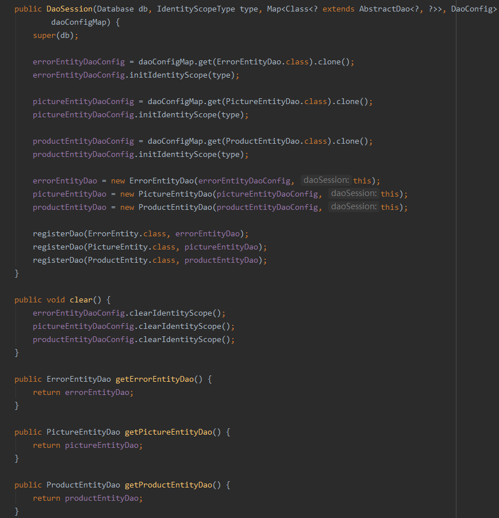Click errorEntityDaoConfig.initIdentityScope(type) line

[x=136, y=75]
